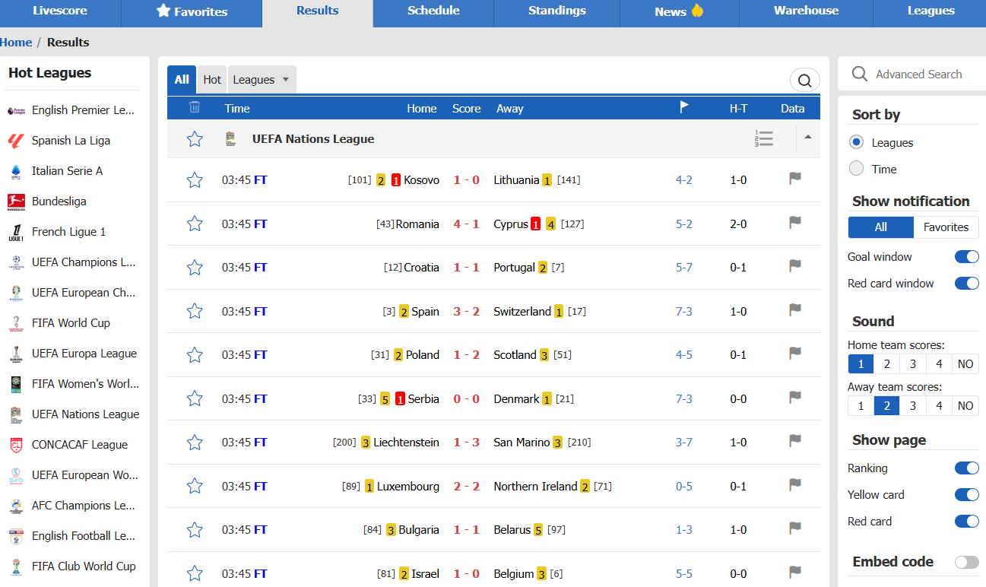This screenshot has height=587, width=986.
Task: Open the Leagues filter dropdown
Action: click(262, 80)
